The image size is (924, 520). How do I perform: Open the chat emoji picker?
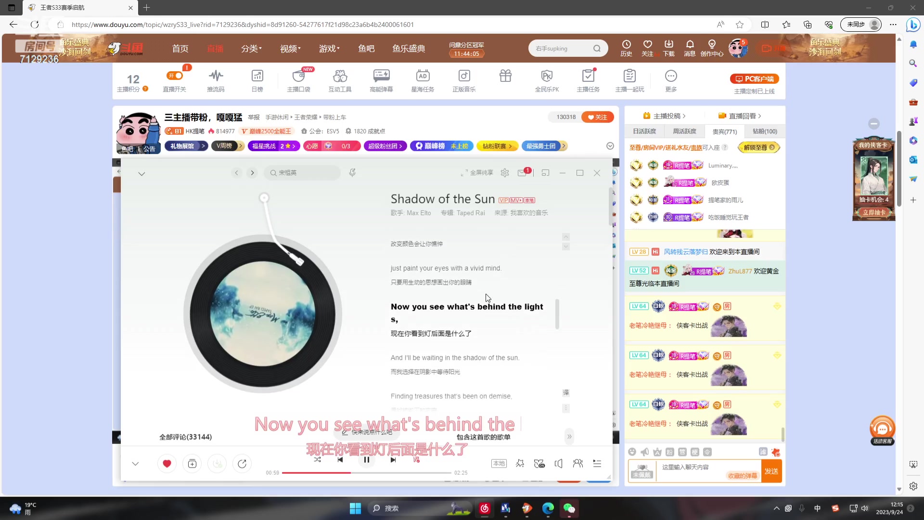tap(632, 452)
